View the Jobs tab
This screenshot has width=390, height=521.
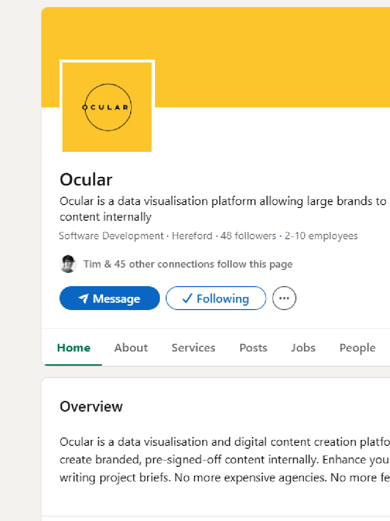pos(303,348)
